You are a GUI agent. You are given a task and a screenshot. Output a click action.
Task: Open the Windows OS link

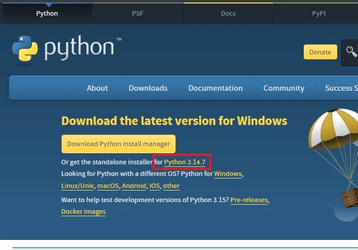228,174
